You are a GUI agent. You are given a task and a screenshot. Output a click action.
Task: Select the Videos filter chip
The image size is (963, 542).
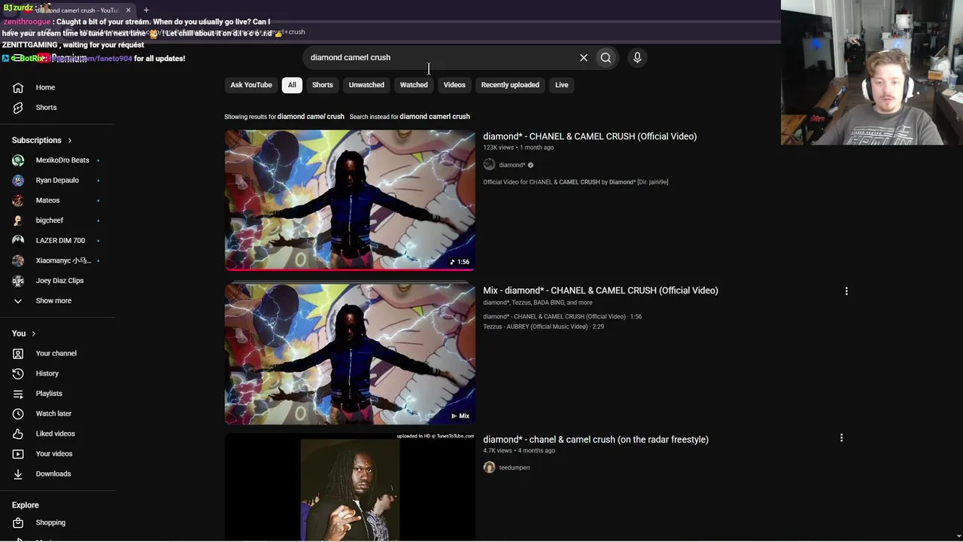click(x=454, y=85)
